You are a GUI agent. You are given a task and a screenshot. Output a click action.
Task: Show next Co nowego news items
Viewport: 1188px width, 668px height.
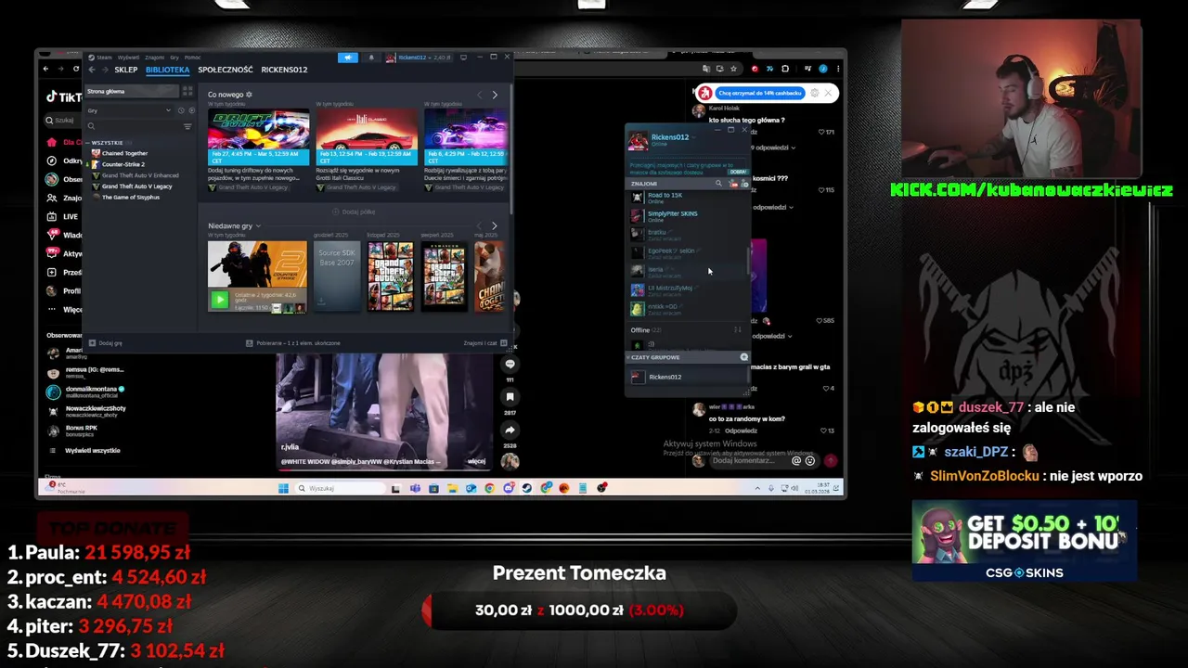pyautogui.click(x=494, y=95)
